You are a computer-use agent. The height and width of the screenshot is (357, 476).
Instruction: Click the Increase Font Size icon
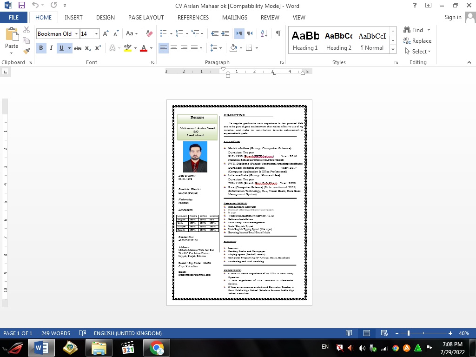[x=106, y=33]
